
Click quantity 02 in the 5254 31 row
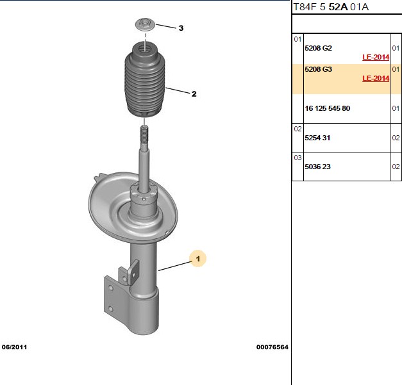coord(396,138)
